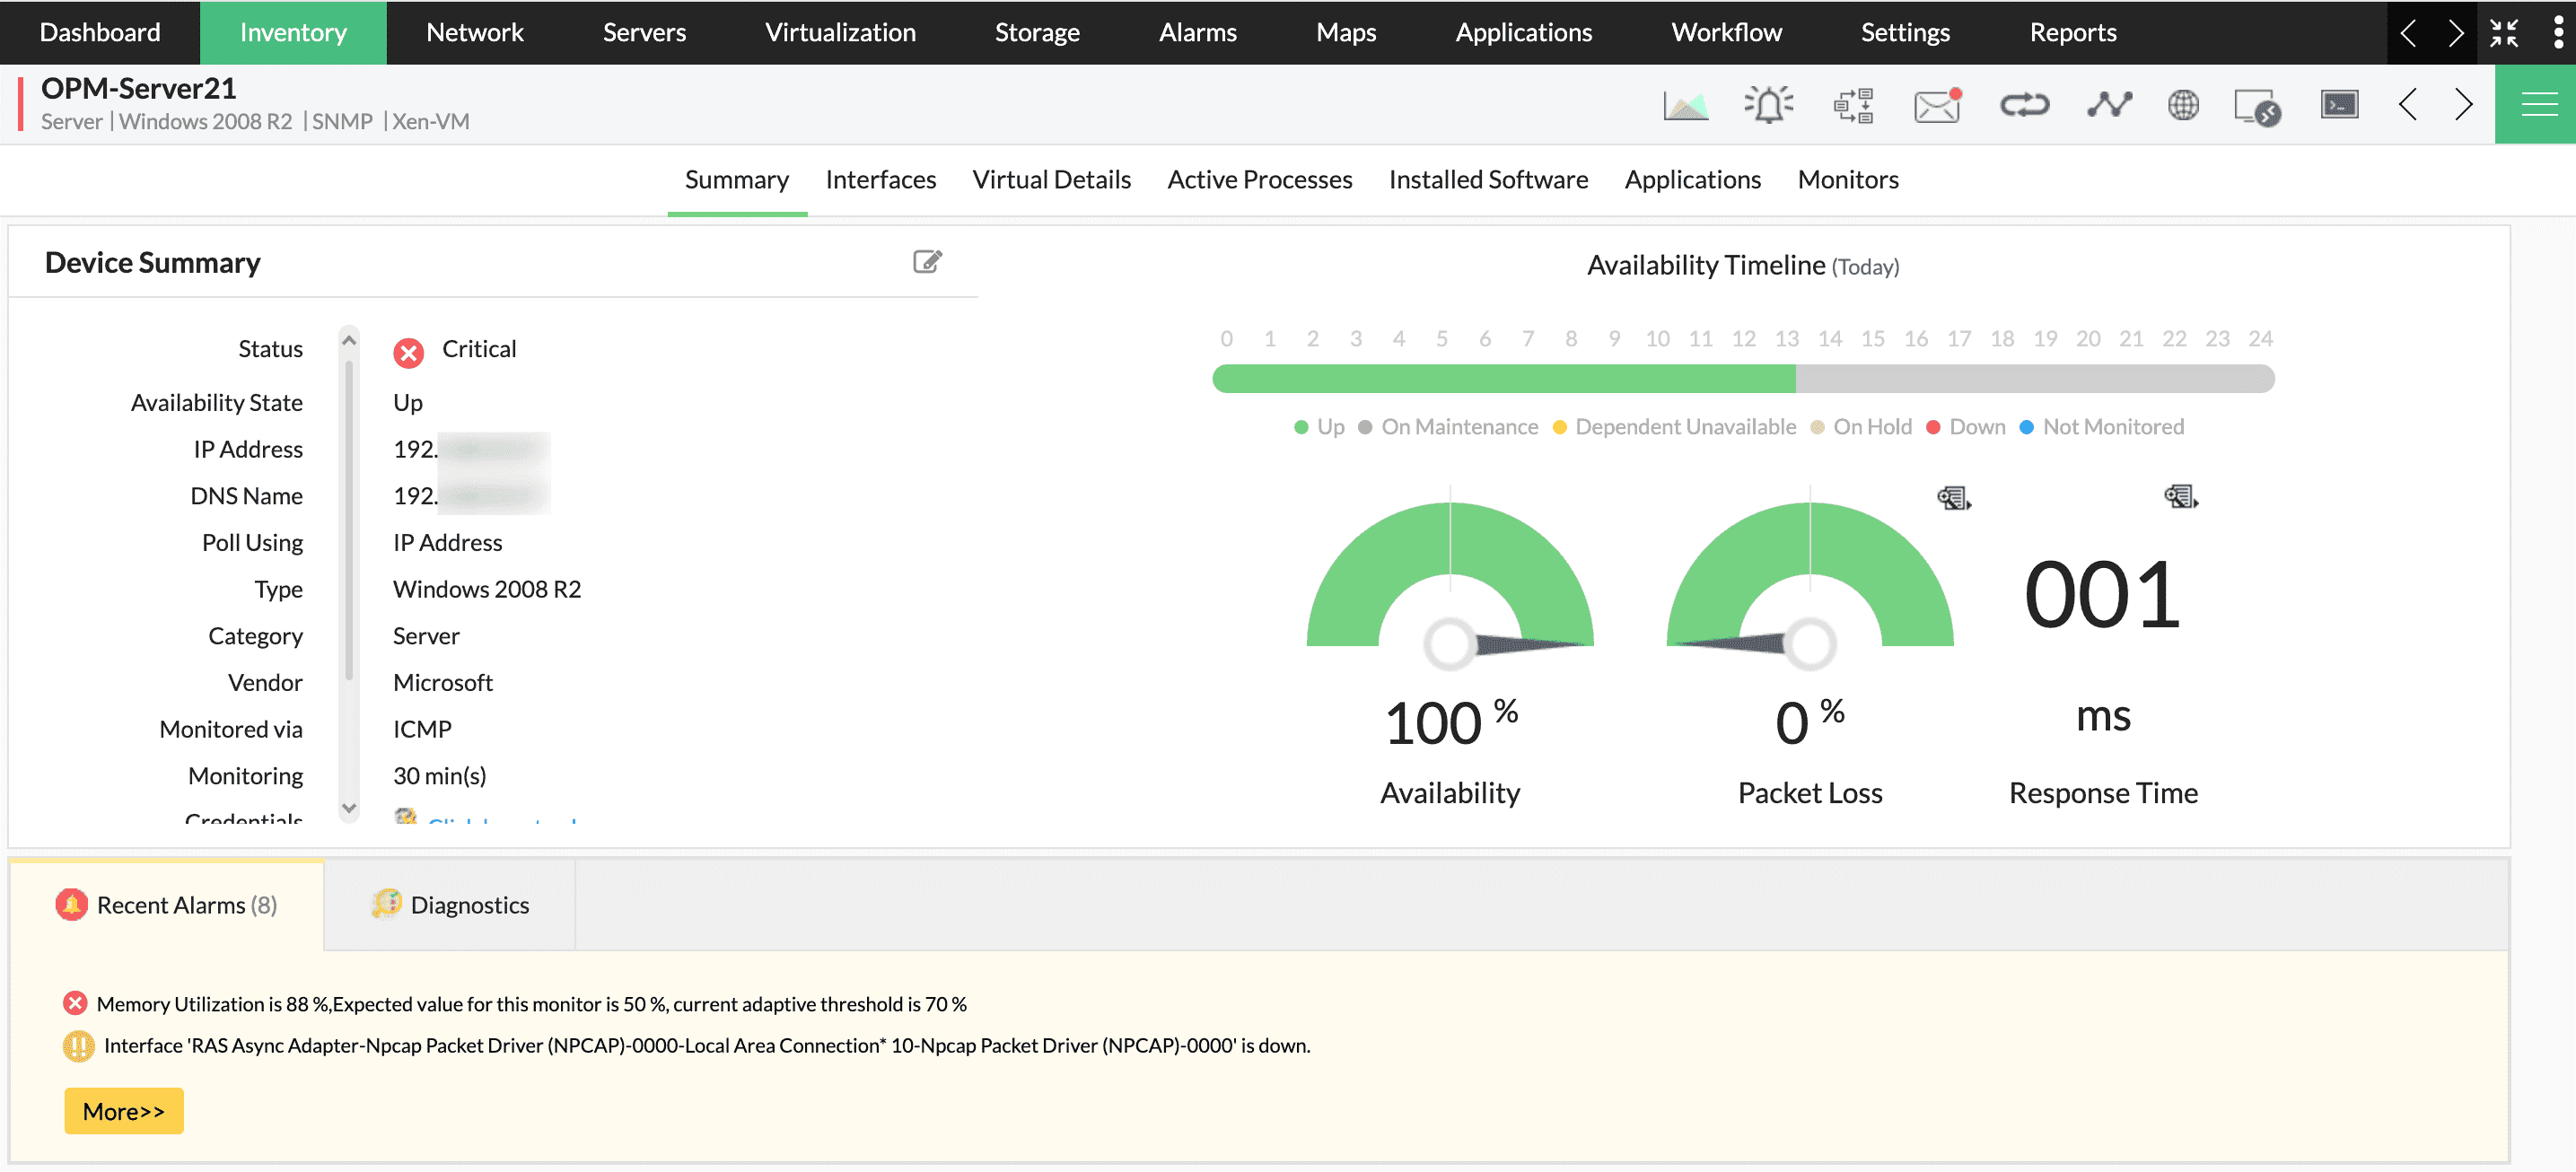Open the performance graphs icon
The width and height of the screenshot is (2576, 1172).
click(1686, 104)
